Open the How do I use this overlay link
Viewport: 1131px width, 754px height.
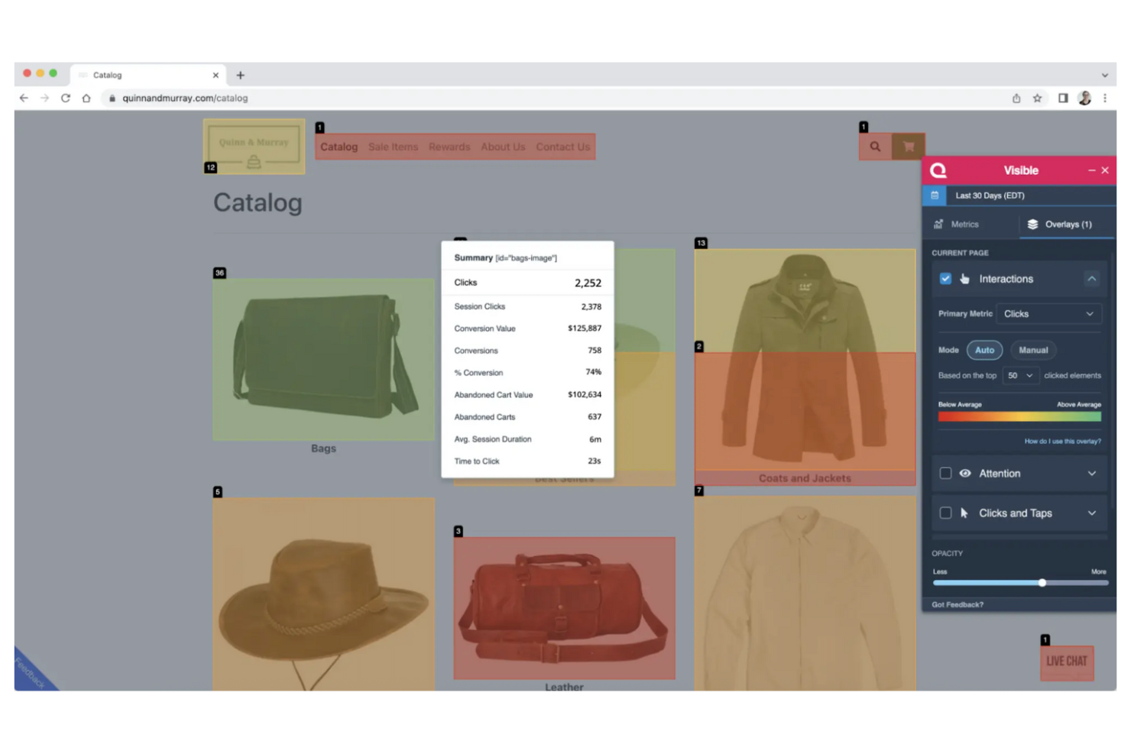tap(1064, 441)
